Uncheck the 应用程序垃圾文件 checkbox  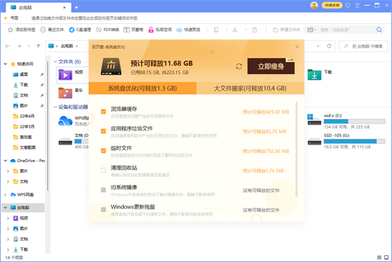pos(103,131)
